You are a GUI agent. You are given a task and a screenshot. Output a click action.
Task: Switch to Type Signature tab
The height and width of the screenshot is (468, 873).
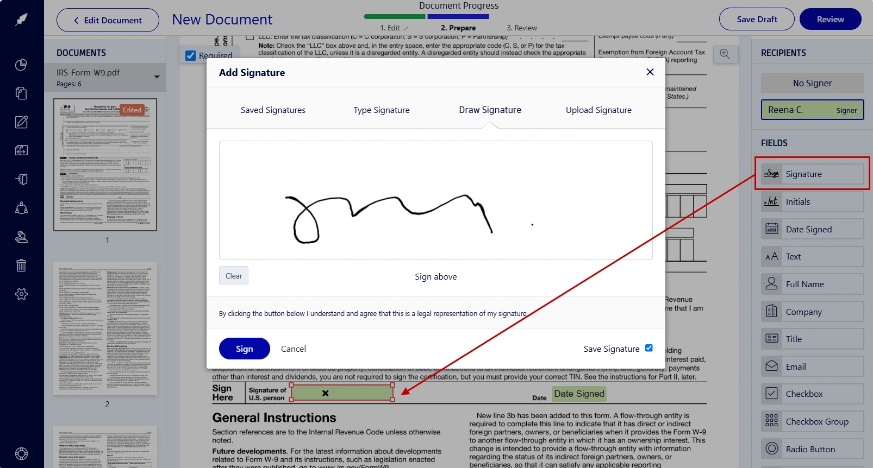pyautogui.click(x=382, y=110)
